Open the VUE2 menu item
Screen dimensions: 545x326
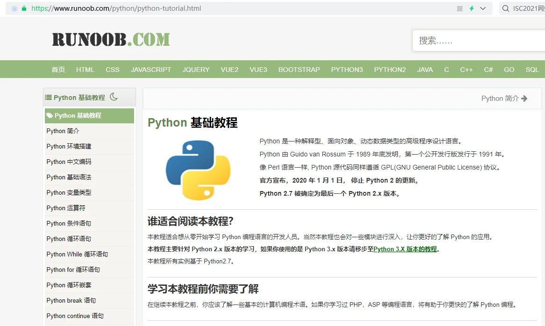[x=229, y=70]
